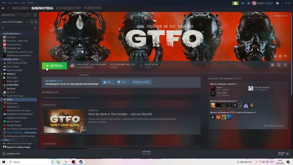Screen dimensions: 293x165
Task: Click the ready-to-play filter icon
Action: [x=36, y=22]
